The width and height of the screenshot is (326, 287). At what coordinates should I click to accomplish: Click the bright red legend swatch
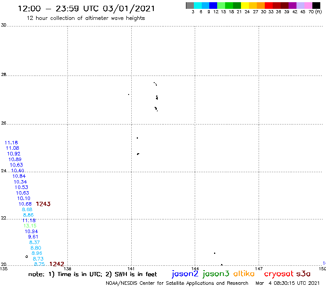point(269,5)
